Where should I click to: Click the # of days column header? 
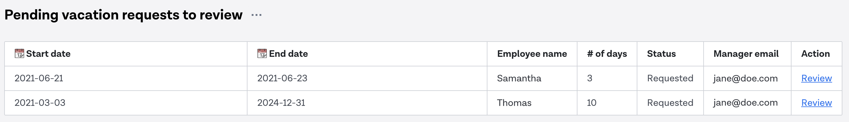607,54
